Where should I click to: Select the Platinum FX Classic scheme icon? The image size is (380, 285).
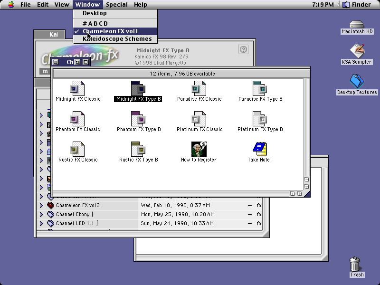199,119
